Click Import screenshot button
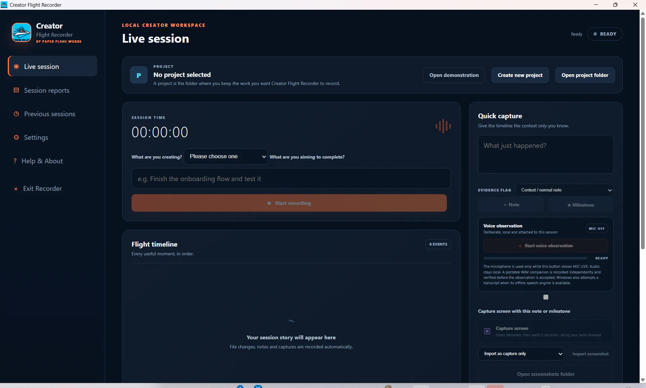The width and height of the screenshot is (646, 388). pos(590,354)
